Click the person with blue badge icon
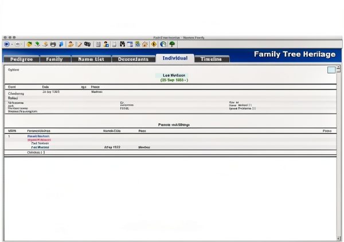The height and width of the screenshot is (242, 344). click(x=106, y=44)
